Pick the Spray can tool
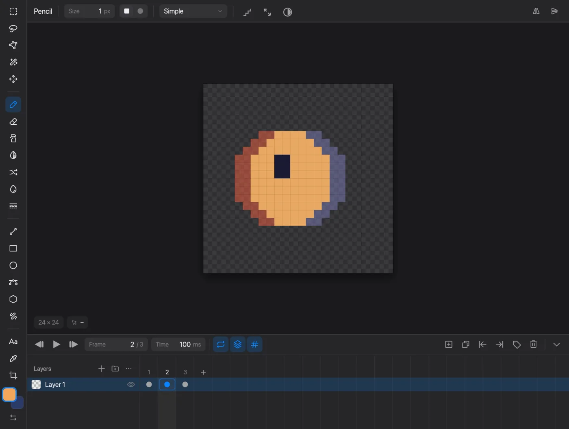 pyautogui.click(x=13, y=139)
